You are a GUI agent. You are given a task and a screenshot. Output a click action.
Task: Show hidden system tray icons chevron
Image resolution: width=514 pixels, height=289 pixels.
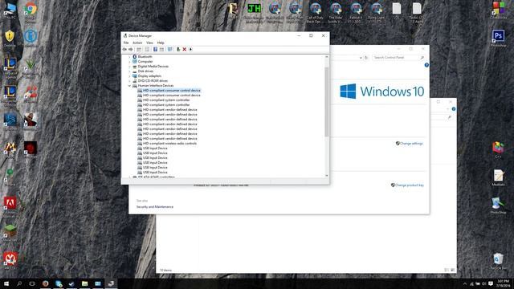point(465,283)
